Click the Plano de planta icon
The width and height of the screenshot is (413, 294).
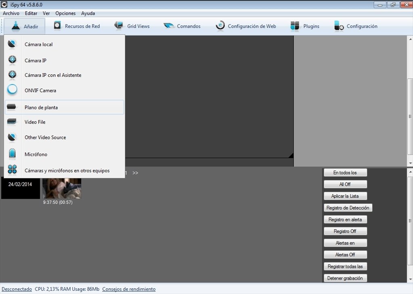click(12, 107)
